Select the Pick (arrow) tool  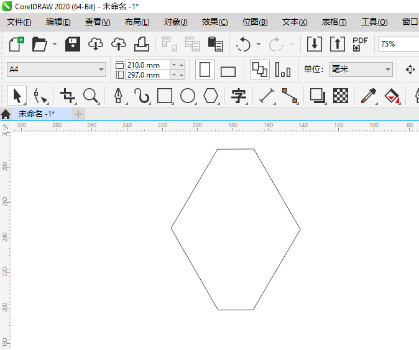tap(17, 96)
